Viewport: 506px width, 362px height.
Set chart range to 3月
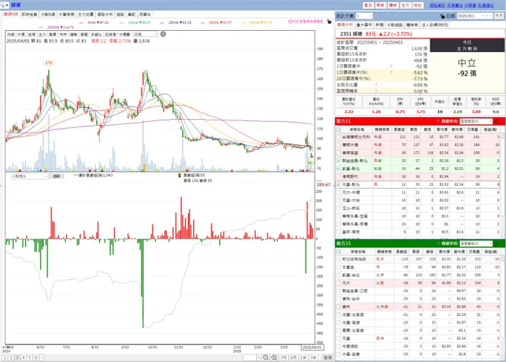point(283,357)
